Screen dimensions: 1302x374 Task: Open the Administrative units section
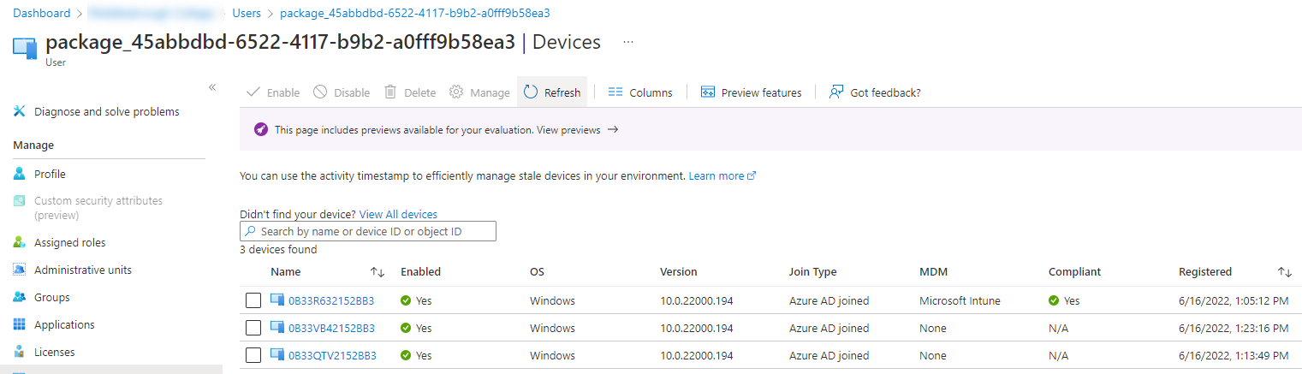pyautogui.click(x=82, y=270)
